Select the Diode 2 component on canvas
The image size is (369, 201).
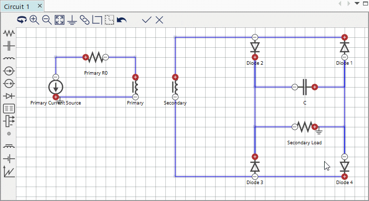coord(255,47)
